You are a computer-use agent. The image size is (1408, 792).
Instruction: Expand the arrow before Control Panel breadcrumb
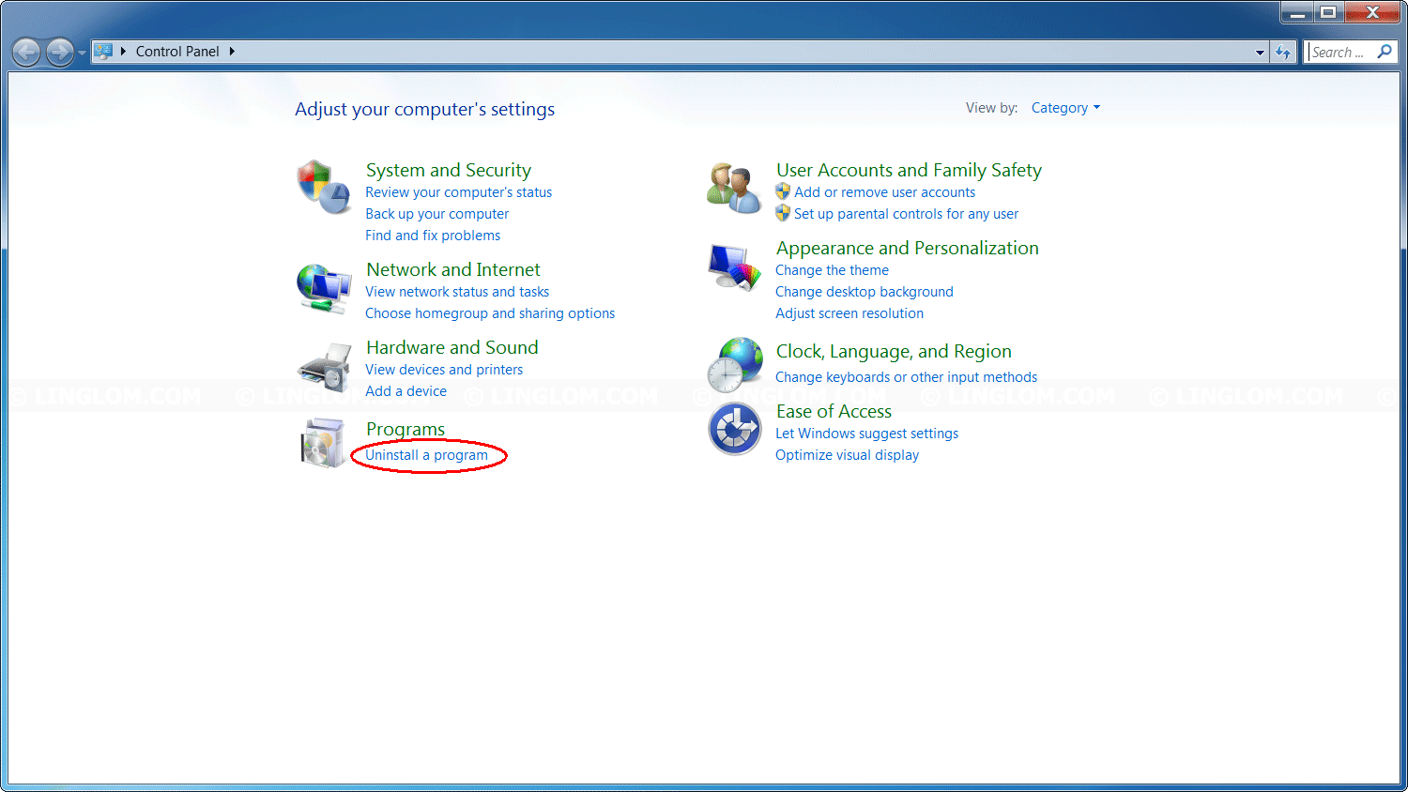click(123, 52)
